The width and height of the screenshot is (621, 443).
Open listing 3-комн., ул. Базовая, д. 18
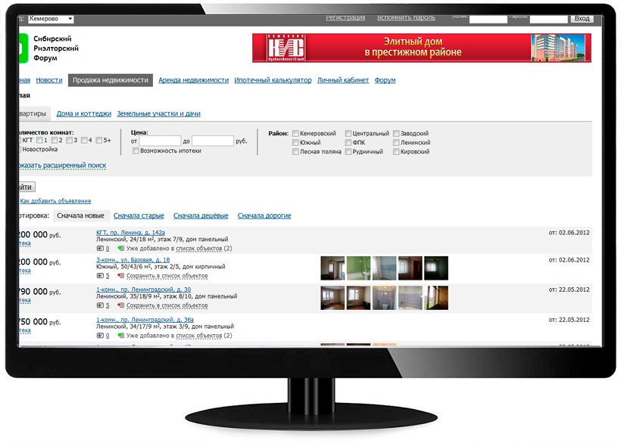tap(133, 260)
